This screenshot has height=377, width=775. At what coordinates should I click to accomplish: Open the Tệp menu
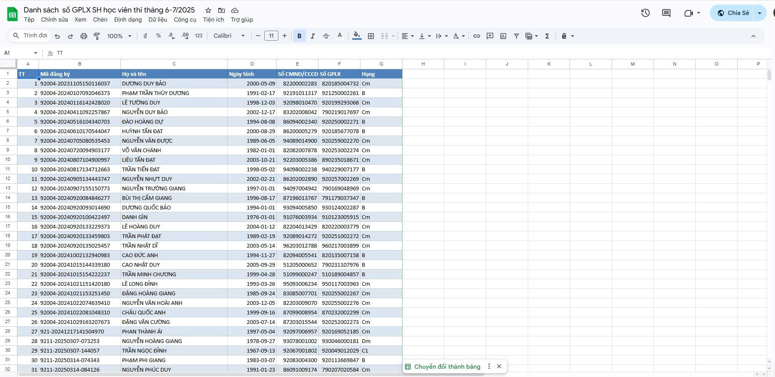coord(29,19)
